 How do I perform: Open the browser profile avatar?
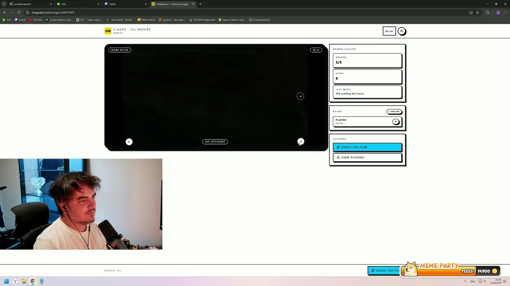[498, 12]
